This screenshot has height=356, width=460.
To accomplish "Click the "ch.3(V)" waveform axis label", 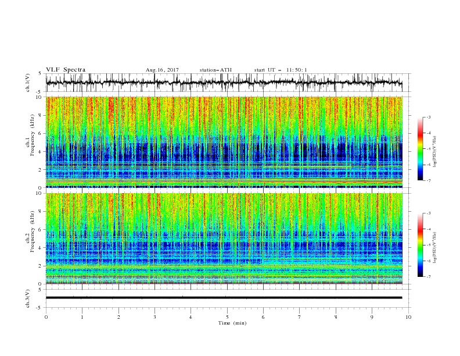I will click(28, 298).
